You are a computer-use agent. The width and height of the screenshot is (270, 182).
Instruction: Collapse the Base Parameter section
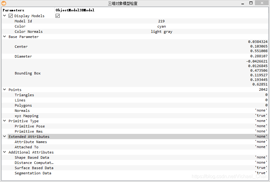pos(4,36)
